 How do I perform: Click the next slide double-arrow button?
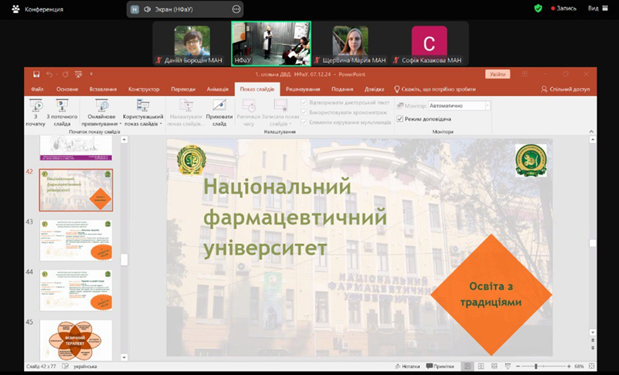(592, 348)
